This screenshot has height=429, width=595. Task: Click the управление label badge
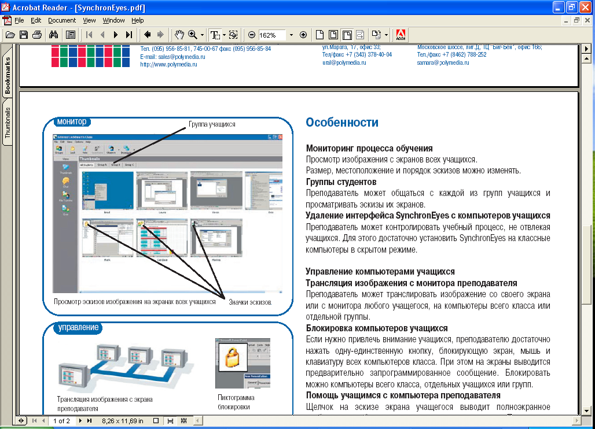click(x=78, y=327)
